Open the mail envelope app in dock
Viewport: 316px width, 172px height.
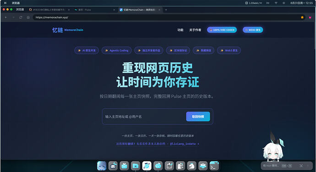tap(124, 166)
